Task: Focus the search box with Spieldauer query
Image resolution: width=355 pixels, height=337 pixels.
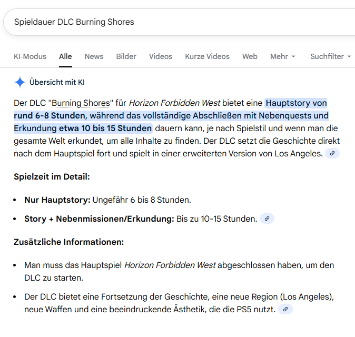Action: [x=158, y=22]
